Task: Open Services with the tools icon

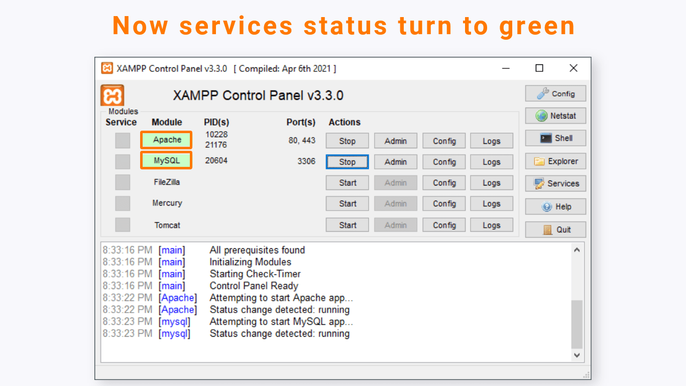Action: (x=555, y=183)
